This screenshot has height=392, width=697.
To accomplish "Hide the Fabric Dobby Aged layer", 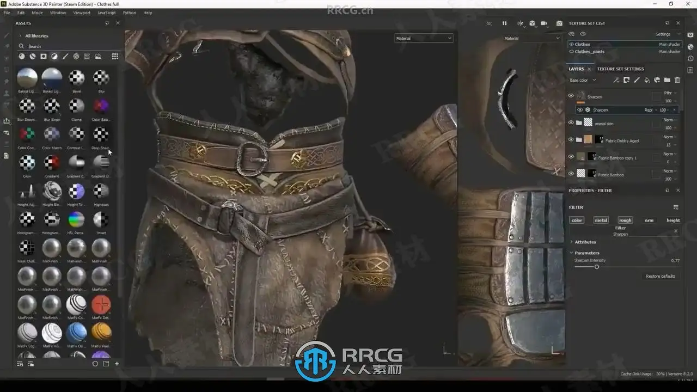I will [571, 139].
